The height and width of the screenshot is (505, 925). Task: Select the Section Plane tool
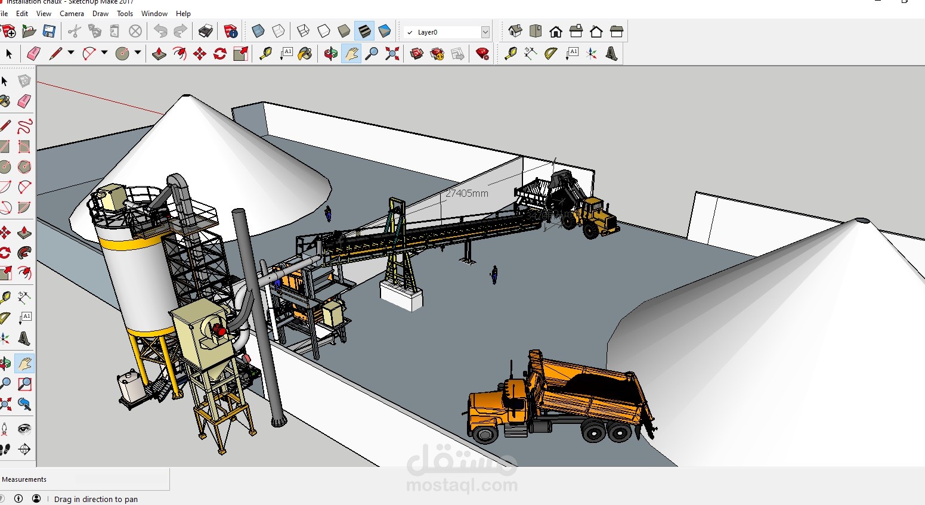[24, 450]
